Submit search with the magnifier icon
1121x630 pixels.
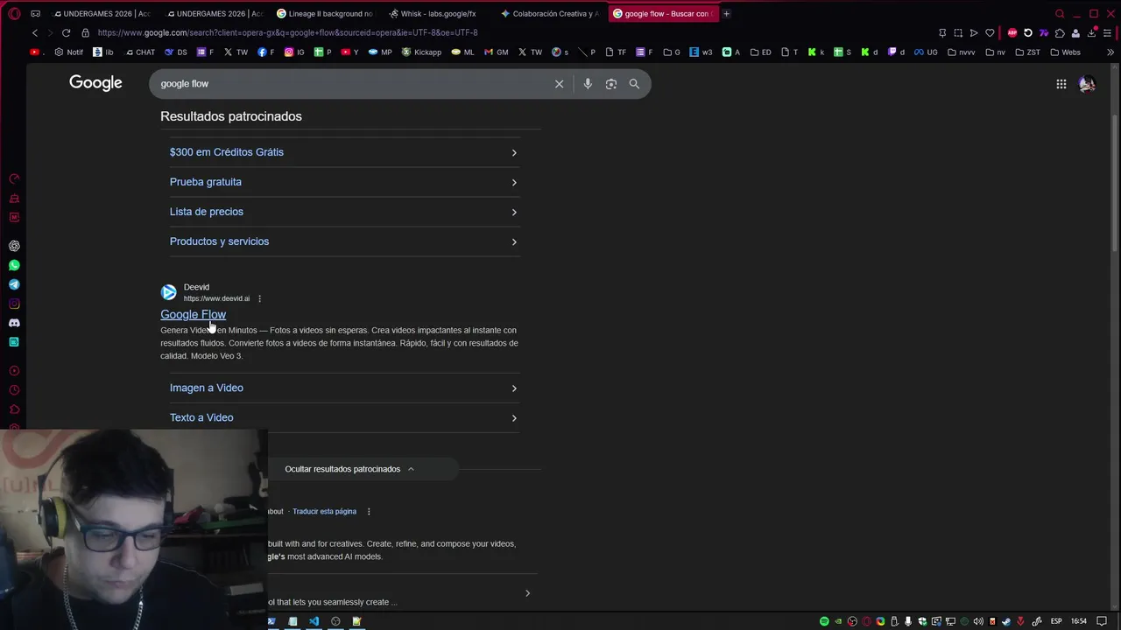click(x=634, y=84)
